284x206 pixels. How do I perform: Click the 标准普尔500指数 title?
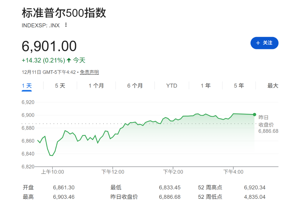coord(64,13)
